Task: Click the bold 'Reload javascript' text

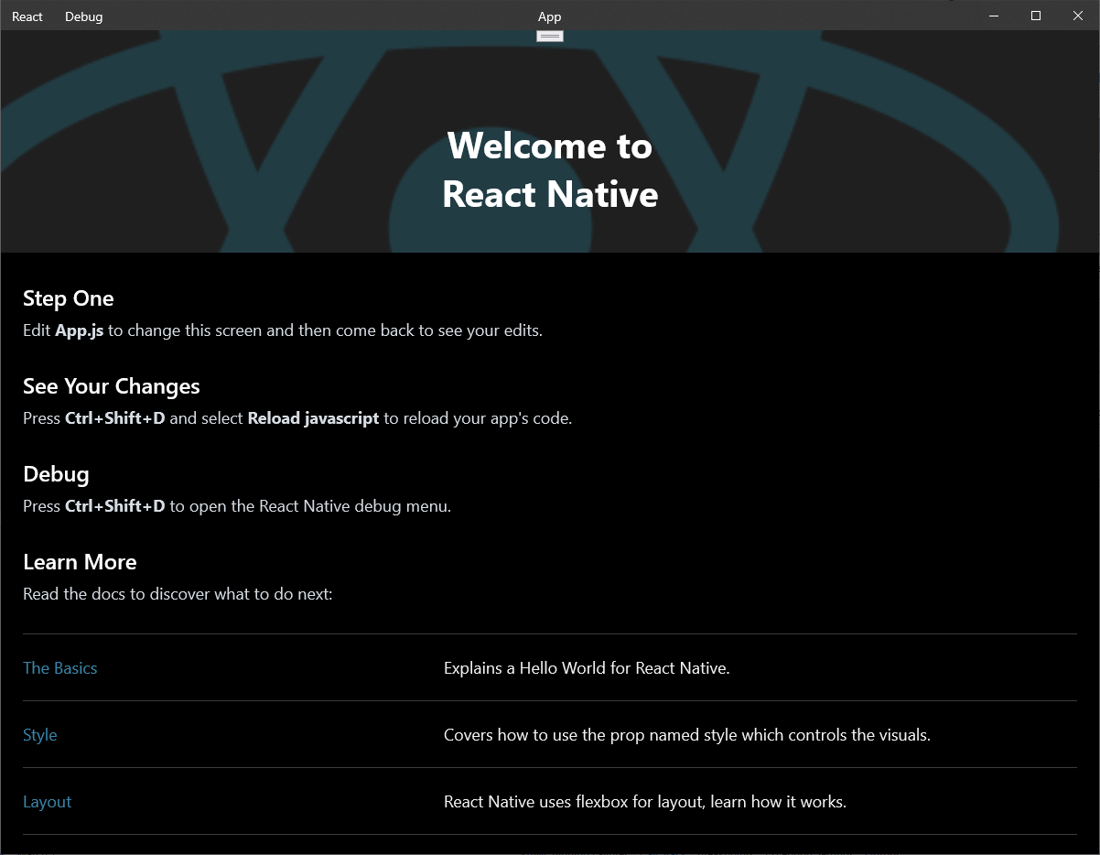Action: click(x=313, y=418)
